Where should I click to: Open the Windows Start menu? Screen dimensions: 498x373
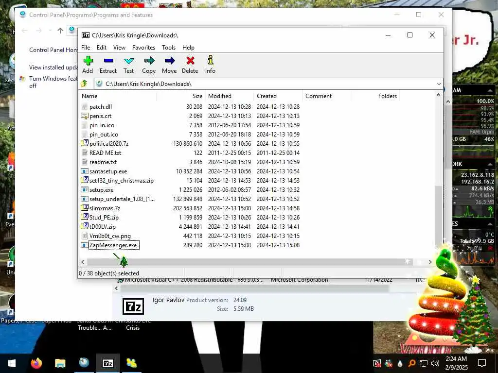tap(12, 363)
